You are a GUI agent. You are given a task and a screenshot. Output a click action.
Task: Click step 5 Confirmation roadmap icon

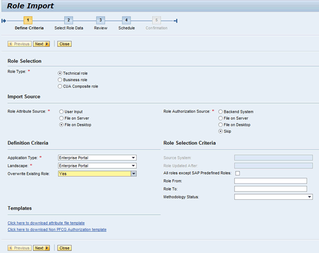(157, 20)
